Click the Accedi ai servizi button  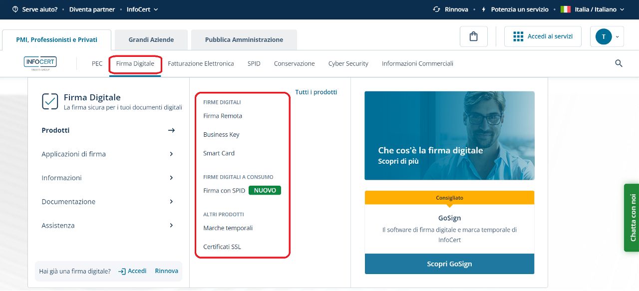click(543, 36)
